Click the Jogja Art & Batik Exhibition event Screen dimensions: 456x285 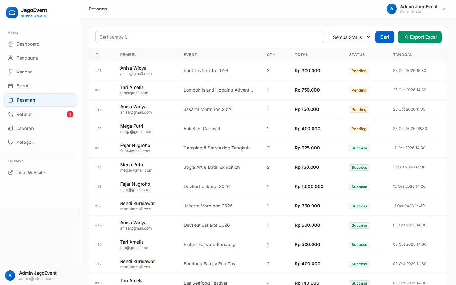212,167
